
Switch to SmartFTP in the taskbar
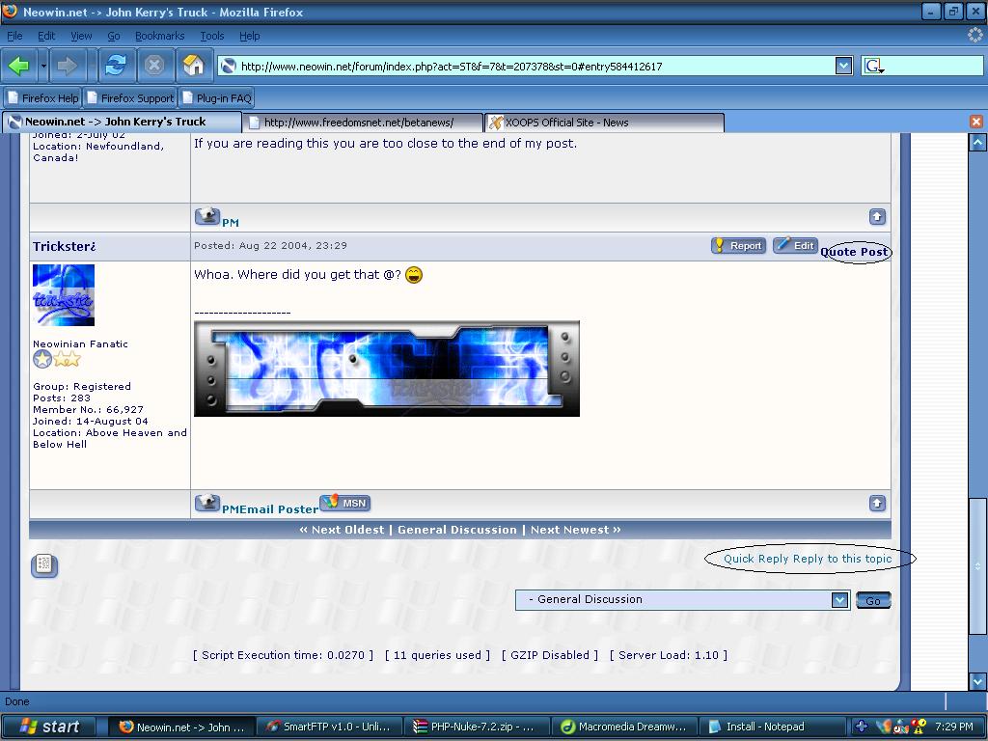coord(330,727)
